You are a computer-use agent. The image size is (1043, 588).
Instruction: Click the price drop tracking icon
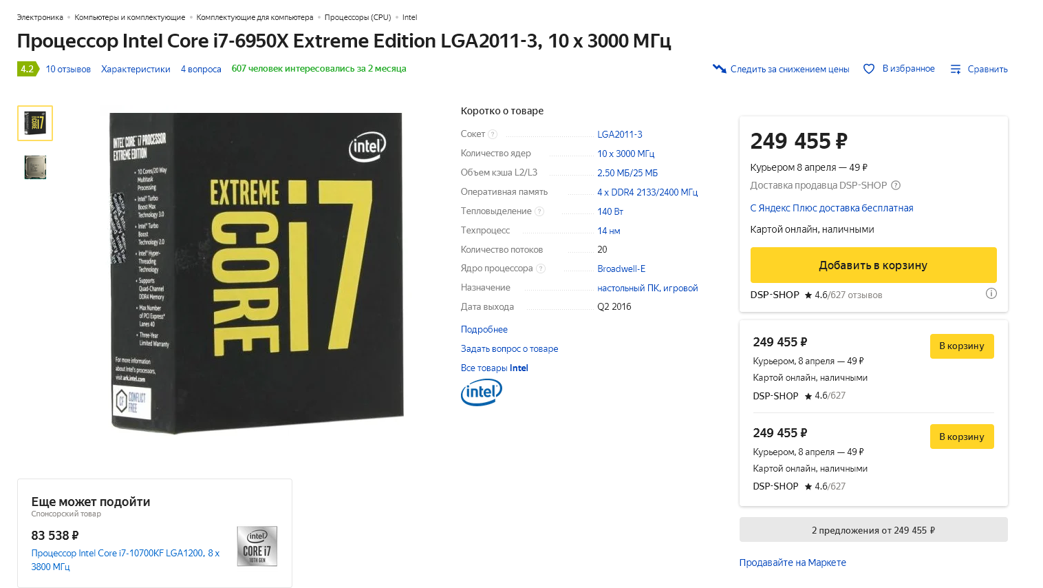(x=720, y=69)
